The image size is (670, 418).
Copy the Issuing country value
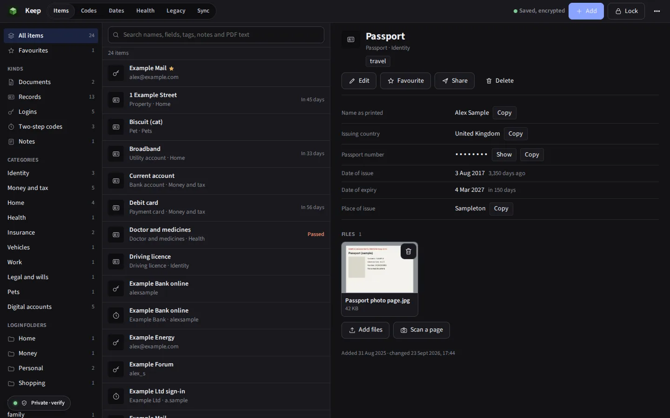point(516,134)
